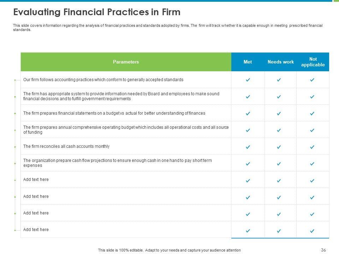Click Met checkmark for reconciles cash accounts row
The height and width of the screenshot is (254, 339).
pos(248,147)
